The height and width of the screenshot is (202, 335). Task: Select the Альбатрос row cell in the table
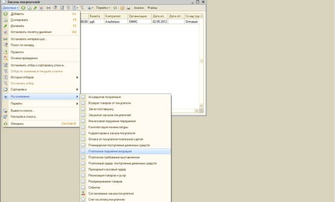tap(115, 22)
